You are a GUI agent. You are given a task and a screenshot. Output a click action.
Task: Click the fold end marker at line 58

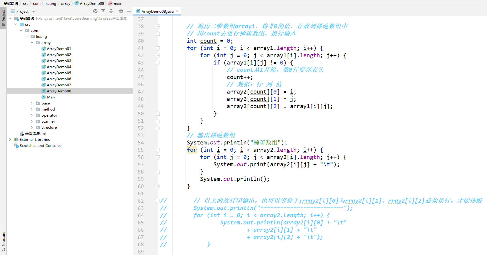click(158, 172)
